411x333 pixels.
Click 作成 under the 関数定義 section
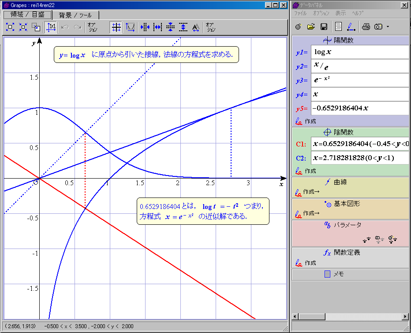306,263
